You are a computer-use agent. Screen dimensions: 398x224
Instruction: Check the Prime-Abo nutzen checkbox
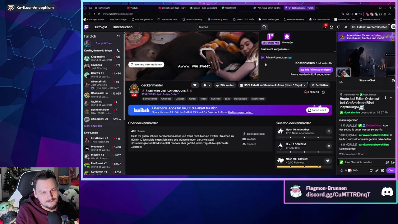point(263,58)
